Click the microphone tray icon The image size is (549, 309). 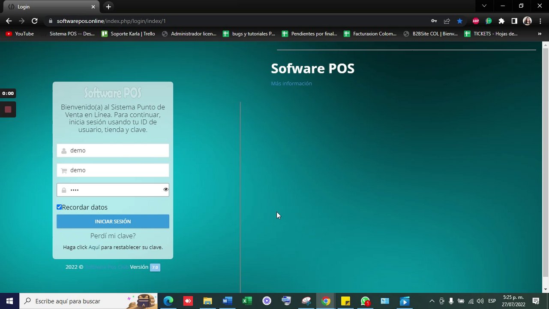pos(451,301)
